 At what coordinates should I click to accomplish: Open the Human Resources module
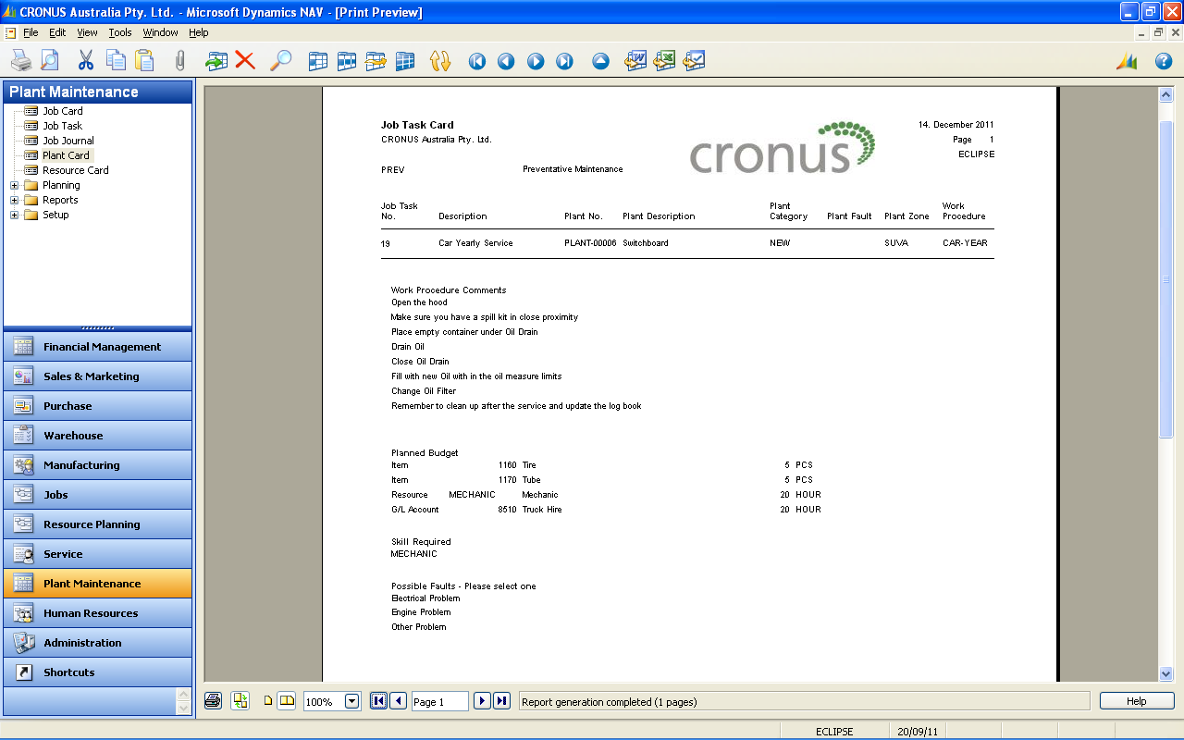98,613
